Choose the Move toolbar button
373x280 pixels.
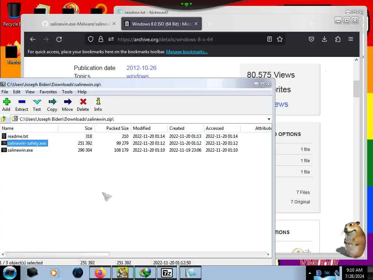(x=67, y=105)
